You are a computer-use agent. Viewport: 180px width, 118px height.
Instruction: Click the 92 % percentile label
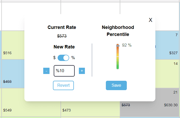127,45
